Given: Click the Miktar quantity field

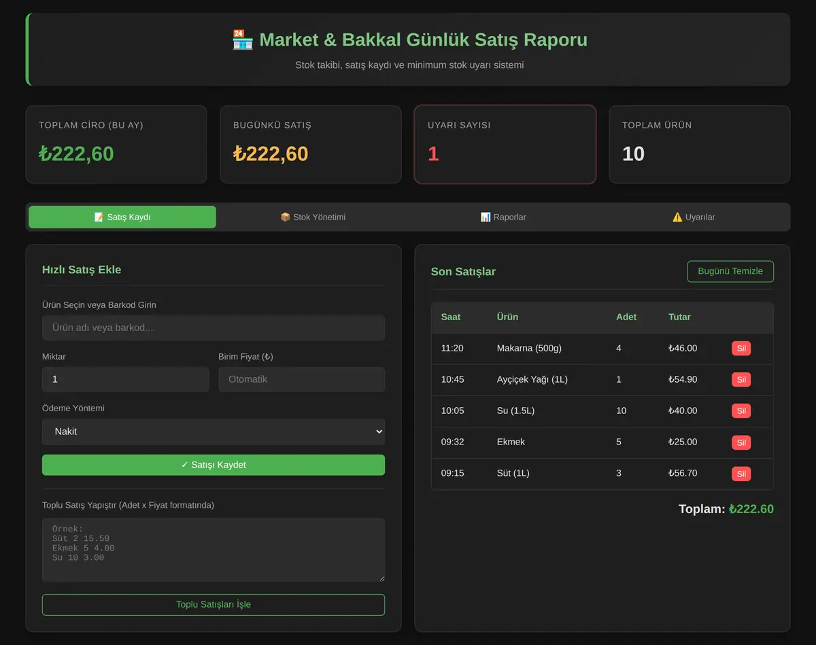Looking at the screenshot, I should click(126, 379).
